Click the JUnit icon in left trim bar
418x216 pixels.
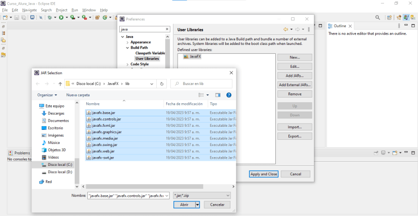click(x=4, y=55)
